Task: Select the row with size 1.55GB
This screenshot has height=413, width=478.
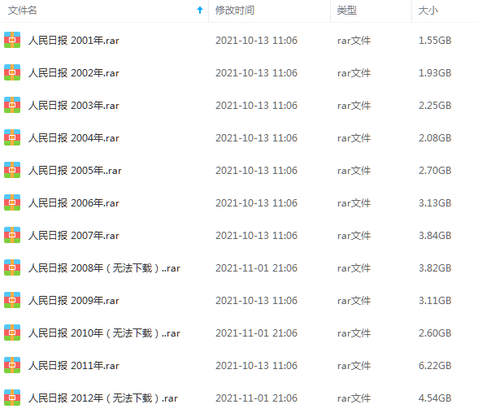Action: [239, 40]
